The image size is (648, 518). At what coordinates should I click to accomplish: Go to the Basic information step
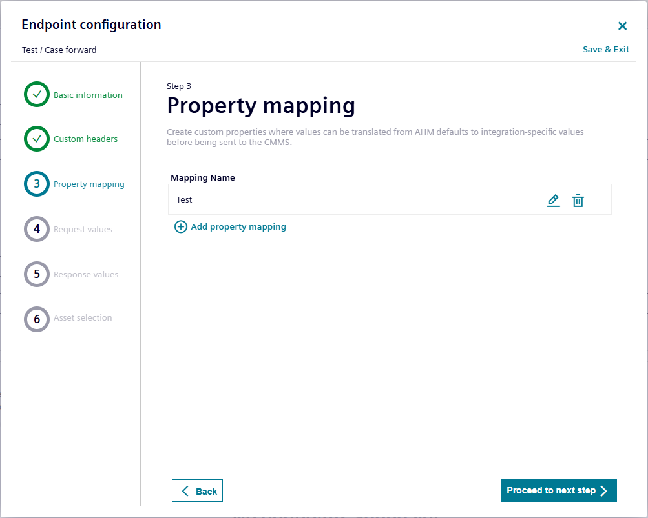point(88,95)
